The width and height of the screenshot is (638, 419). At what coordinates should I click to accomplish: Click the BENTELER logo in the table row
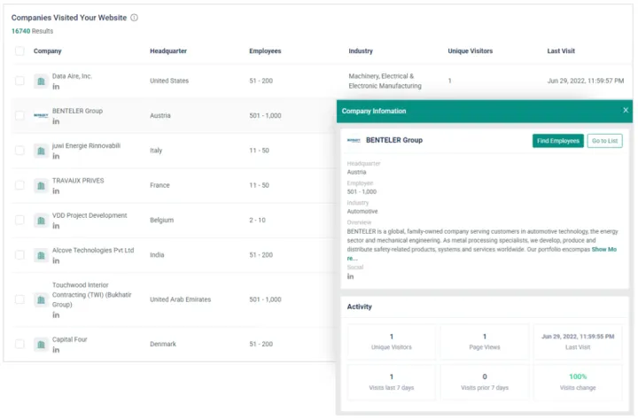41,116
